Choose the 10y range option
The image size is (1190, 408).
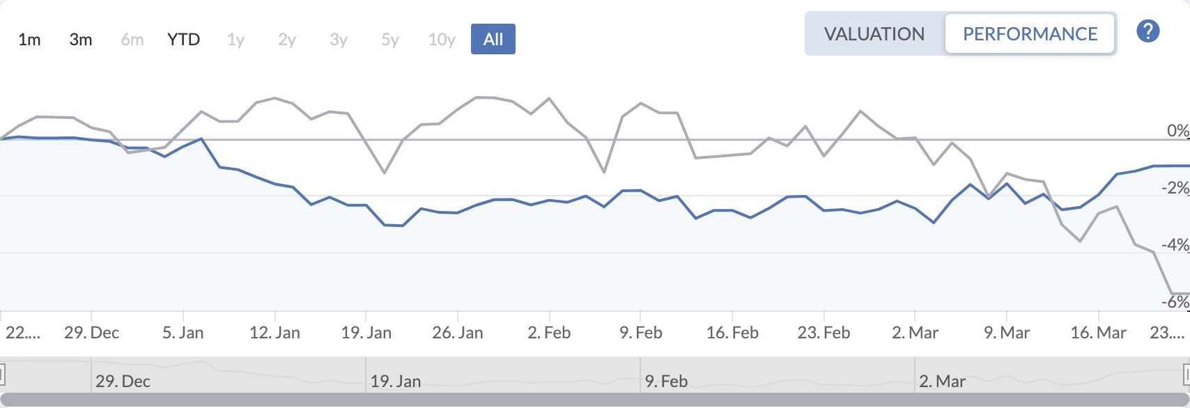[x=442, y=40]
